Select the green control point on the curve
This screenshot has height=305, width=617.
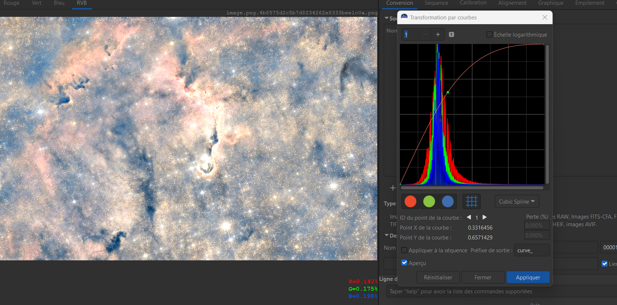(x=448, y=92)
